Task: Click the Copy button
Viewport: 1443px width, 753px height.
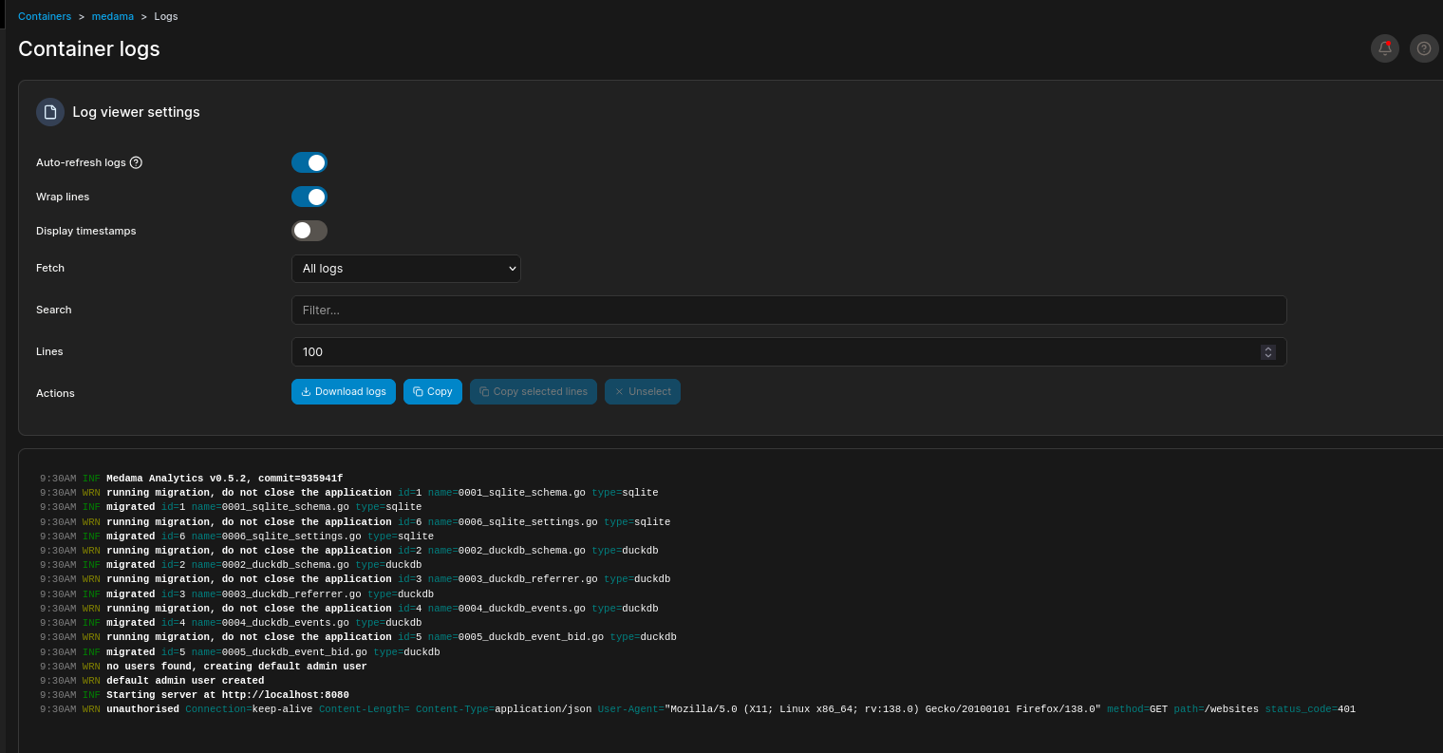Action: coord(433,392)
